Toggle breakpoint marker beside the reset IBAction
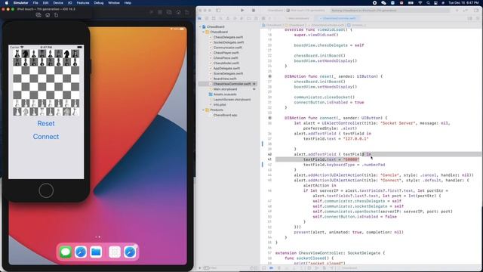 270,76
